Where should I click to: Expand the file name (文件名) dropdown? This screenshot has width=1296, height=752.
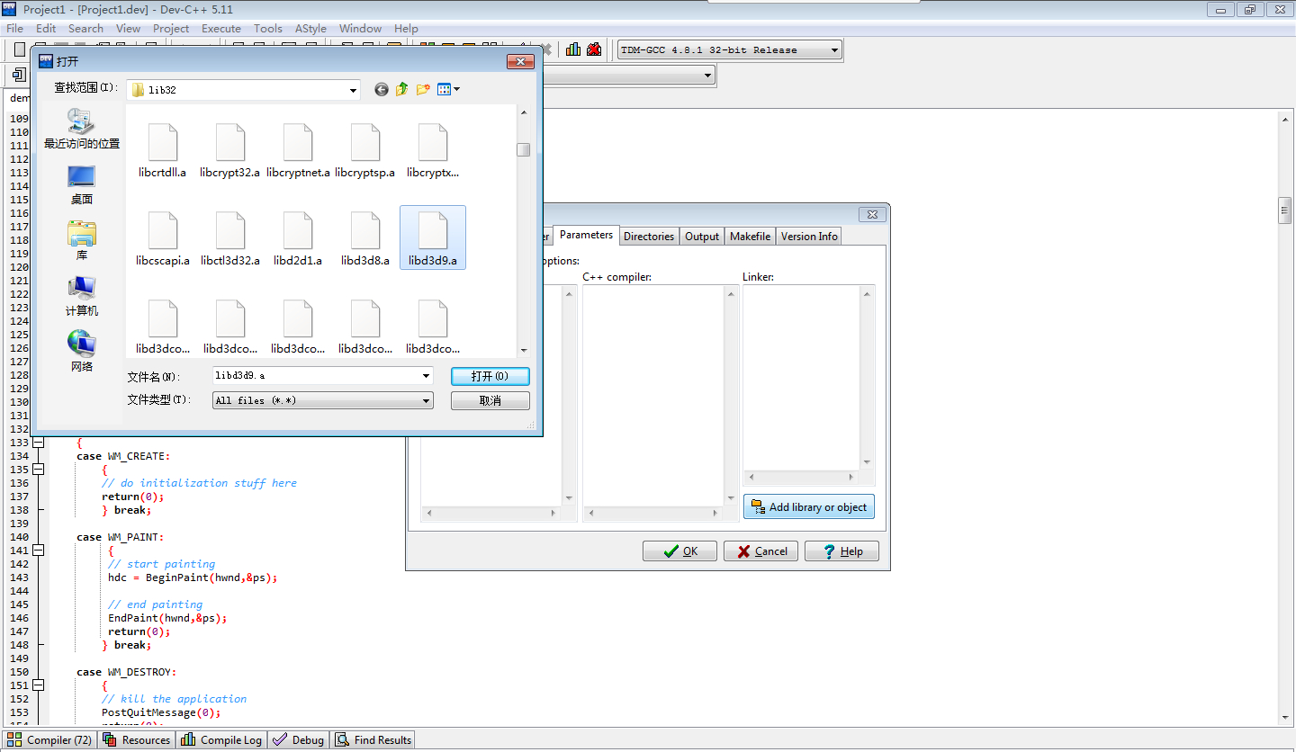pyautogui.click(x=426, y=376)
